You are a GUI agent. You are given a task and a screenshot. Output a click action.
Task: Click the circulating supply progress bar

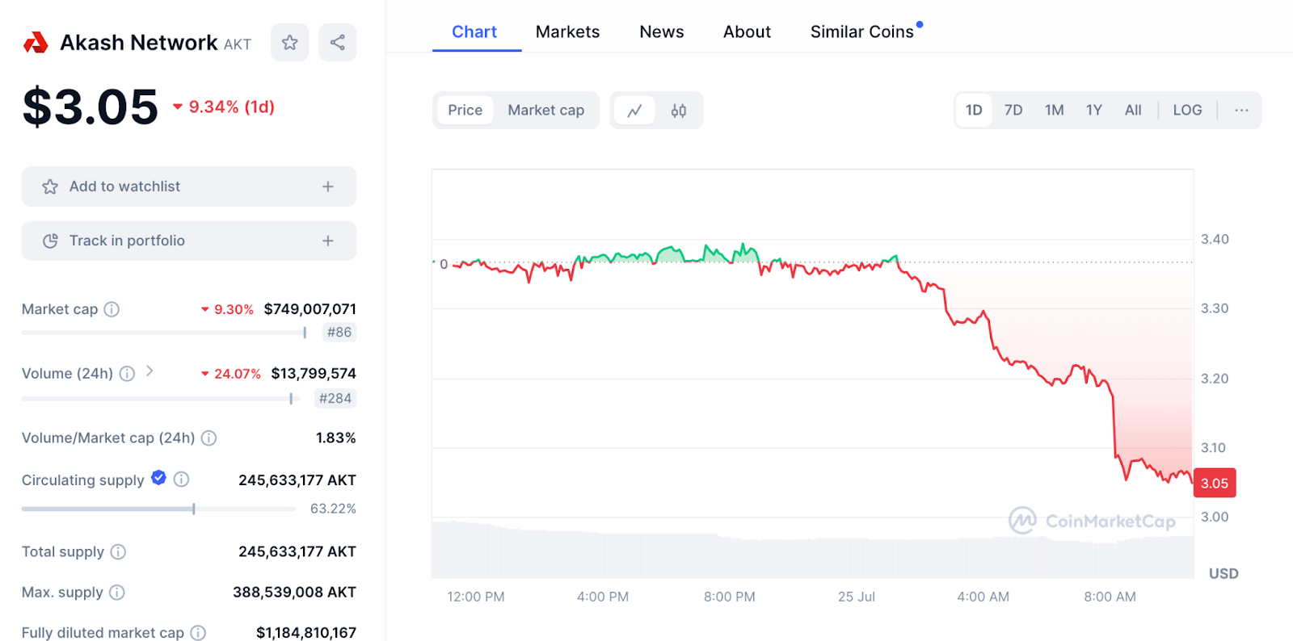click(x=158, y=509)
